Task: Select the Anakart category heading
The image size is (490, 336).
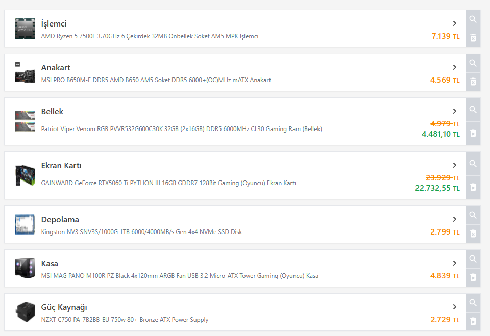Action: coord(56,67)
